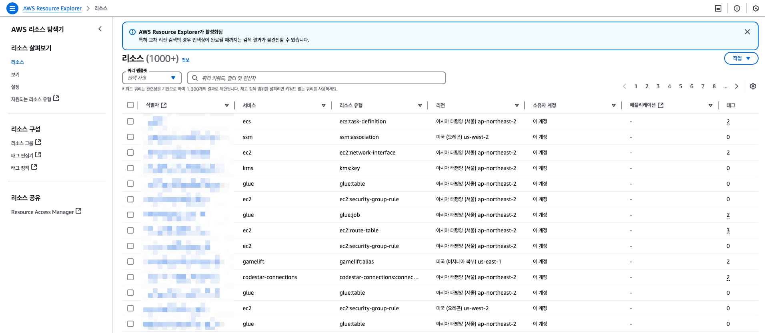Click external link icon next to 리소스 그룹
765x333 pixels.
coord(38,142)
